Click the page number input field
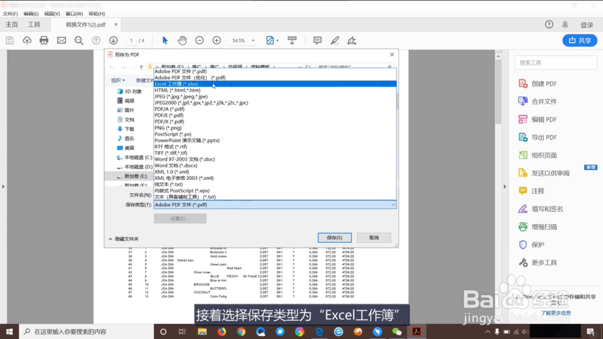The height and width of the screenshot is (339, 603). [x=131, y=40]
